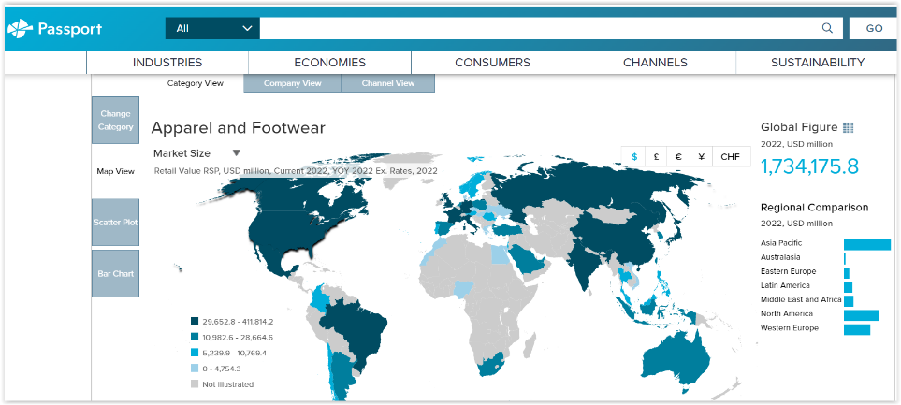The width and height of the screenshot is (901, 405).
Task: Switch to the Channel View tab
Action: [388, 83]
